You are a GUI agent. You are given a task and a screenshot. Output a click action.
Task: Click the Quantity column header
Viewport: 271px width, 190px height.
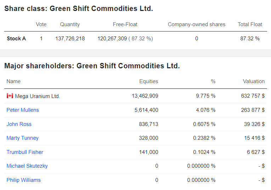[x=70, y=24]
